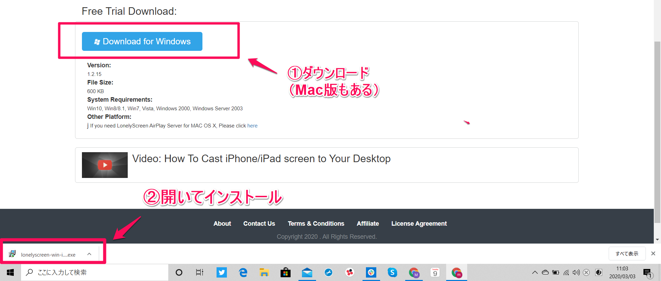This screenshot has width=661, height=281.
Task: Click the Copyright 2020 footer text
Action: (327, 237)
